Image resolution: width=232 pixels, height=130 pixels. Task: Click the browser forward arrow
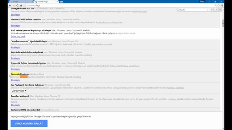pyautogui.click(x=14, y=5)
